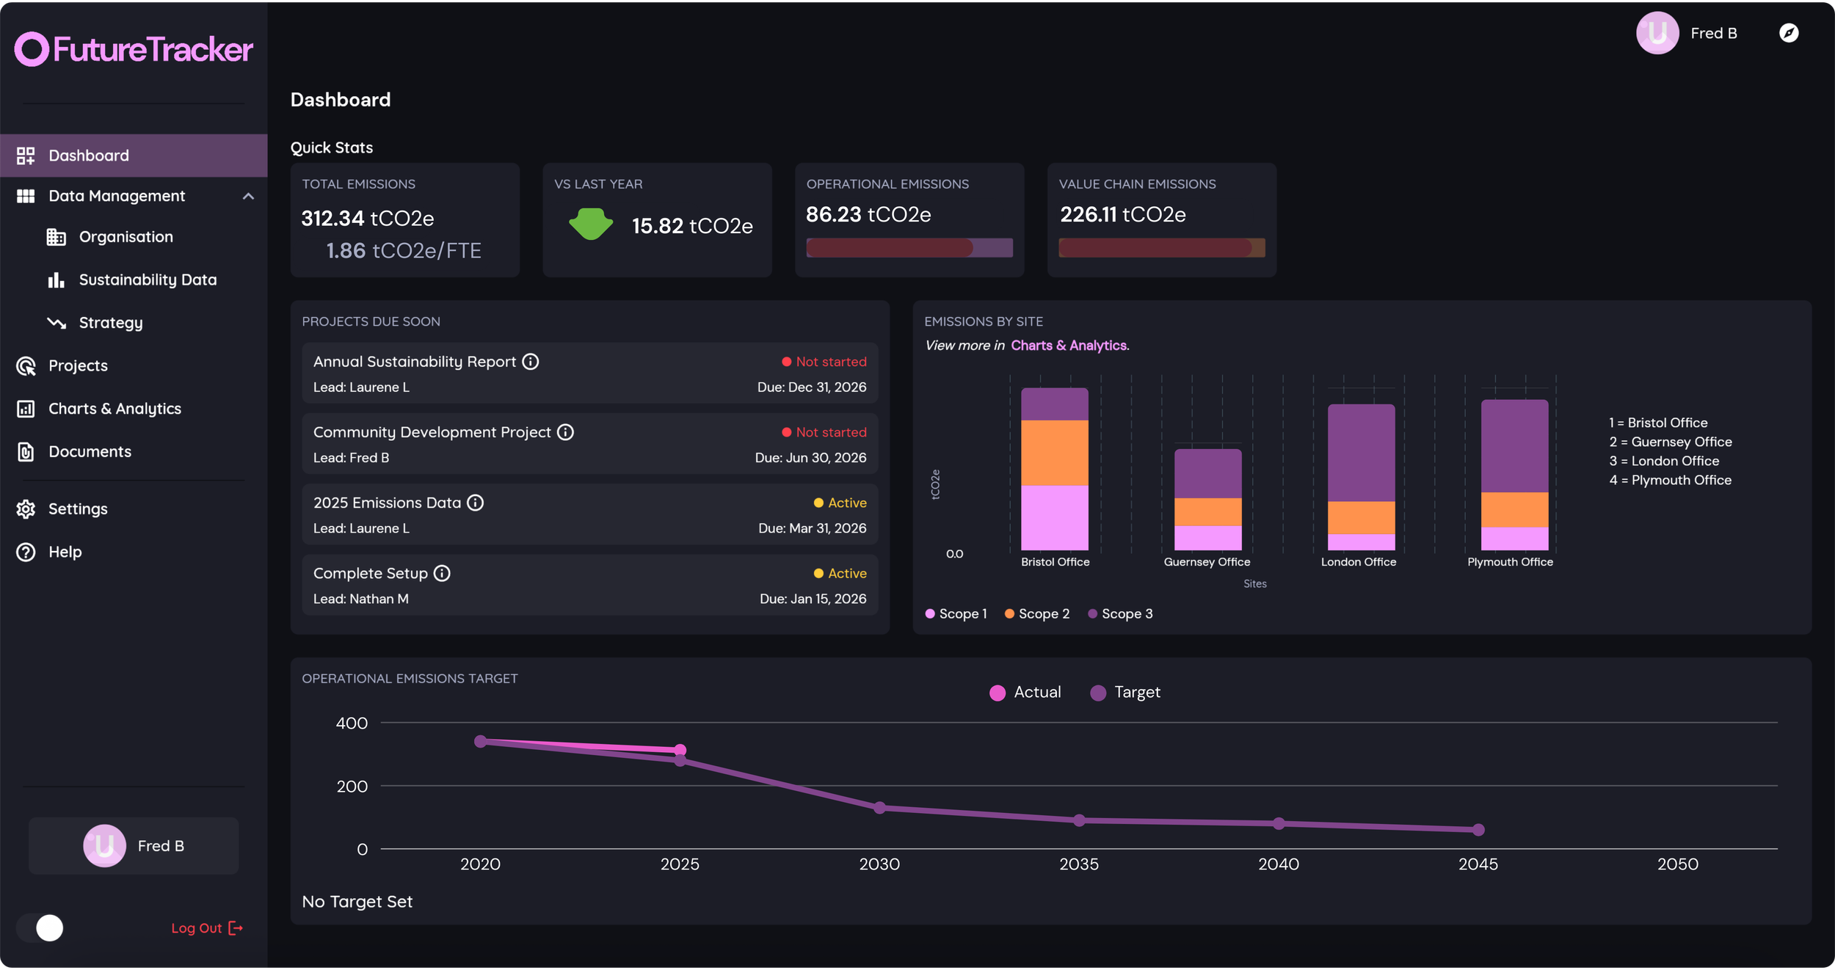
Task: Click the Documents icon in the sidebar
Action: 26,451
